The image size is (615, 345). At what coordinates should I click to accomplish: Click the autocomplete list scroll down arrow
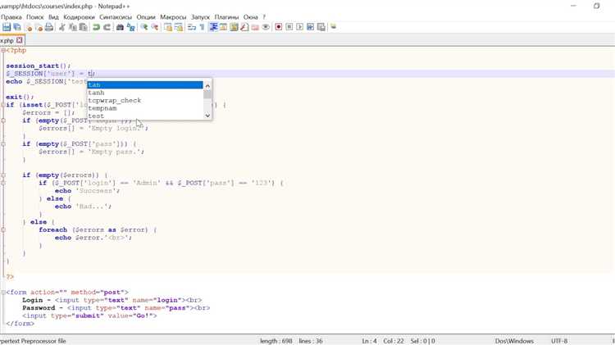click(x=207, y=116)
